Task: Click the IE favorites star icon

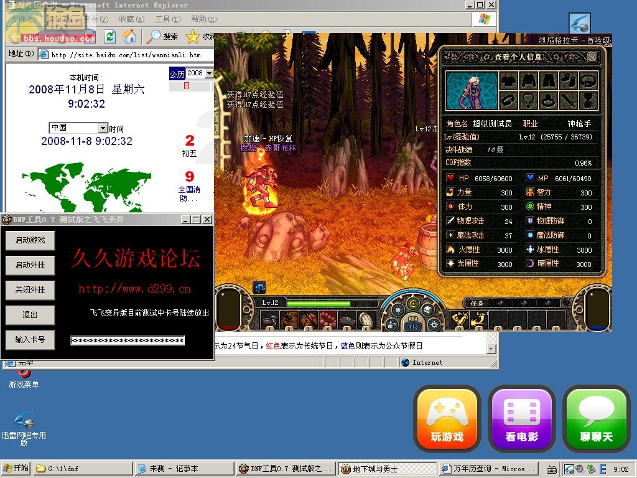Action: [x=193, y=37]
